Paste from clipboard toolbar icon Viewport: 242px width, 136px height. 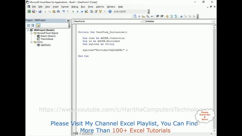[54, 11]
